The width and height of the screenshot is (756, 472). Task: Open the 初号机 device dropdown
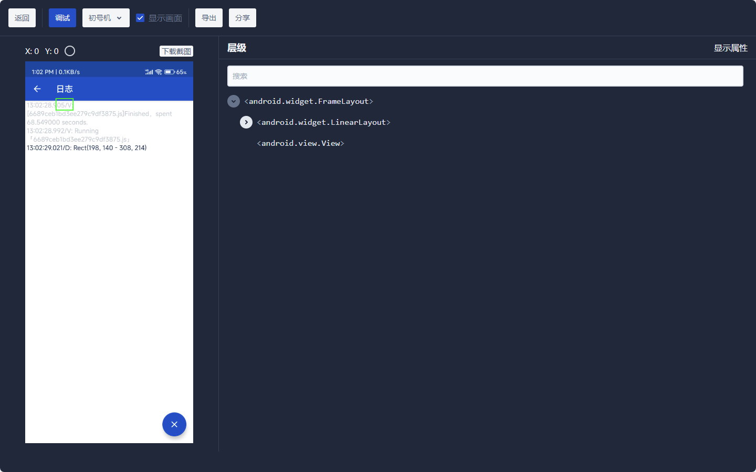tap(106, 18)
